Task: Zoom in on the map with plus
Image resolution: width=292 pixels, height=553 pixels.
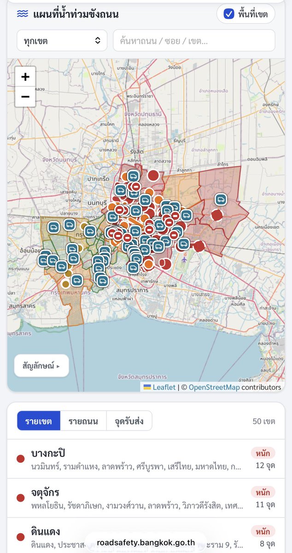Action: coord(25,76)
